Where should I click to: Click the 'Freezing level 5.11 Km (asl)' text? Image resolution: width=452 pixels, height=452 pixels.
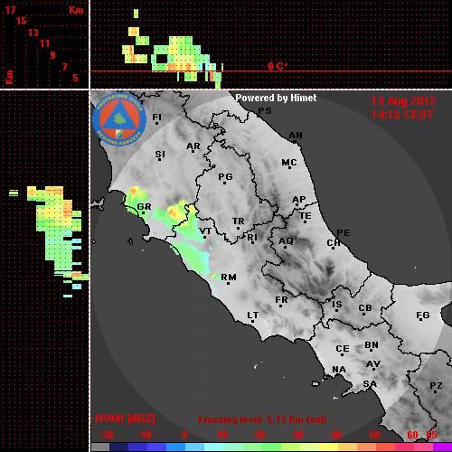point(262,419)
